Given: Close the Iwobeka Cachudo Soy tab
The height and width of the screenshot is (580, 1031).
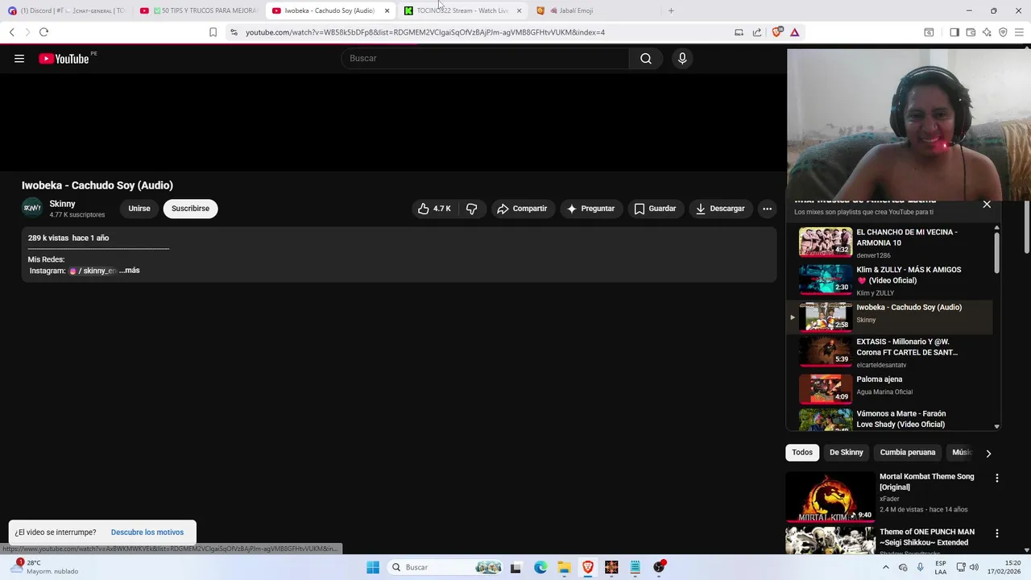Looking at the screenshot, I should 387,10.
